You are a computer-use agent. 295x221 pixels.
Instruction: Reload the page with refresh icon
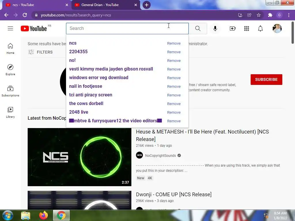tap(25, 15)
